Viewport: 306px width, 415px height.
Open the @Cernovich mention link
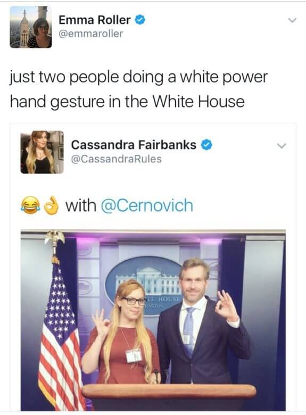pyautogui.click(x=147, y=205)
